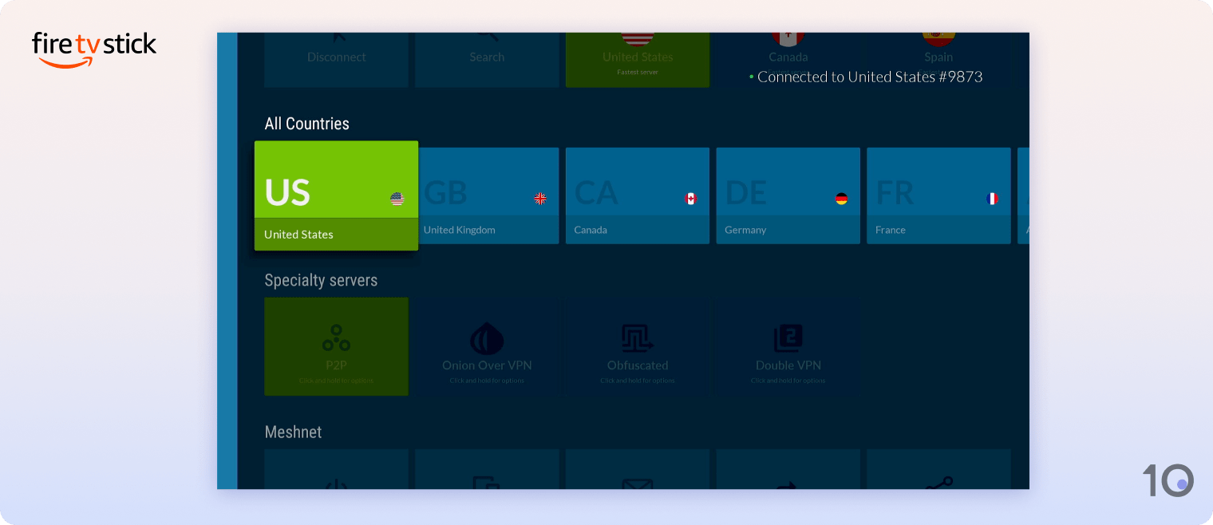Click the Connected to United States #9873 status
The width and height of the screenshot is (1213, 525).
(867, 77)
